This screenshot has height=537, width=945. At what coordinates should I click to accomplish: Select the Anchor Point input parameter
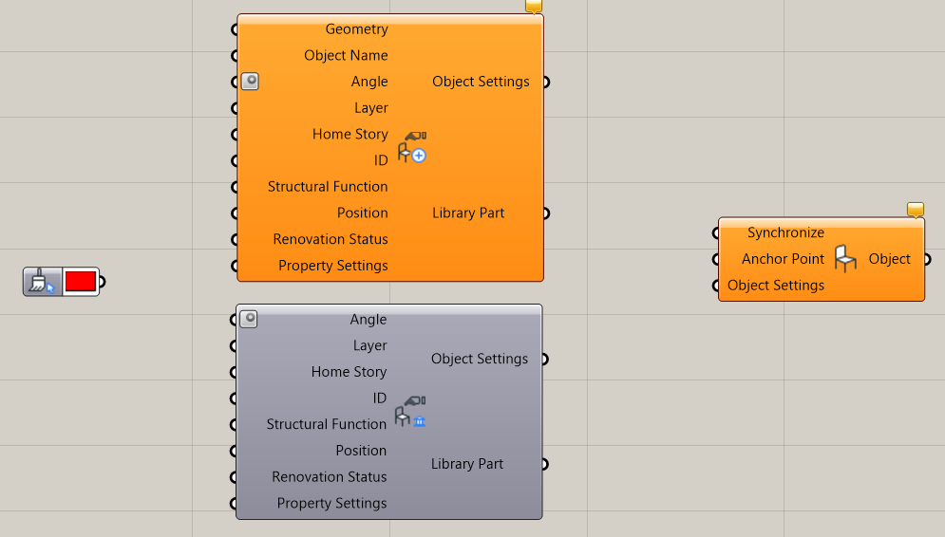tap(783, 259)
